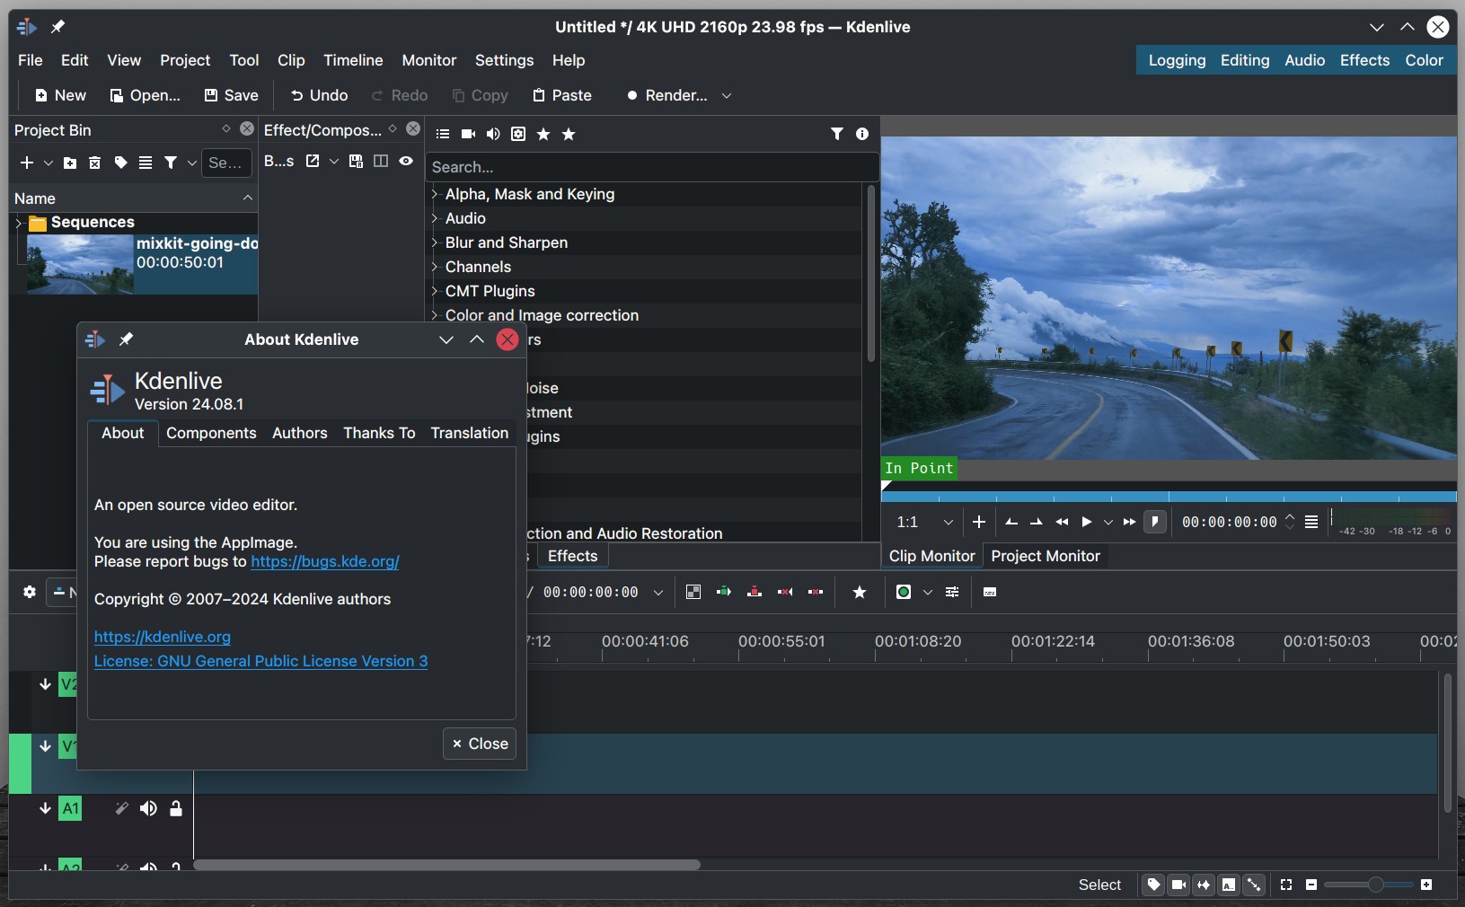The height and width of the screenshot is (907, 1465).
Task: Open the Timeline menu
Action: pyautogui.click(x=353, y=60)
